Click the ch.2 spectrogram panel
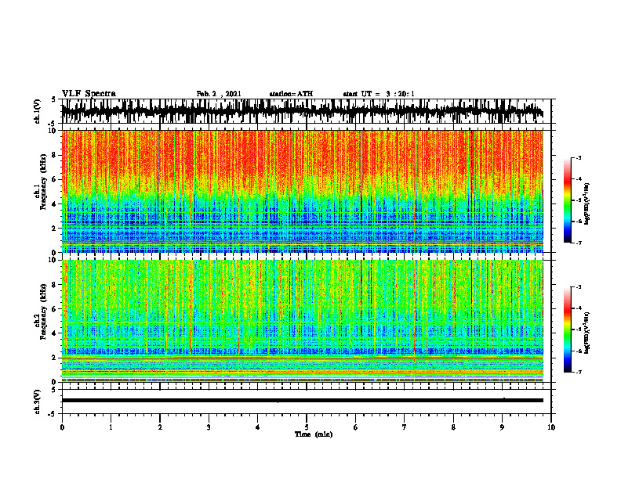 tap(302, 321)
